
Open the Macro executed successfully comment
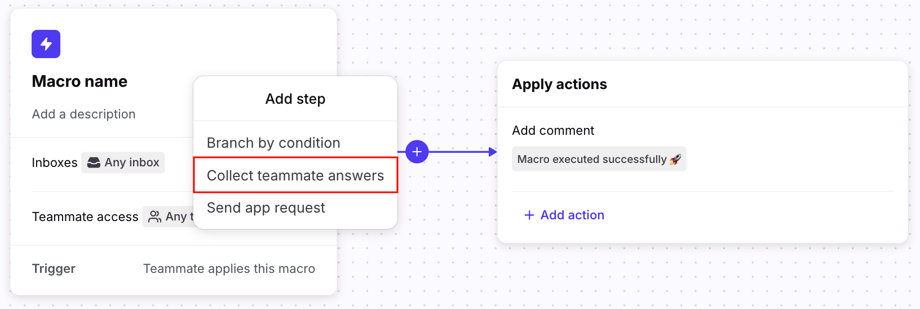point(592,160)
